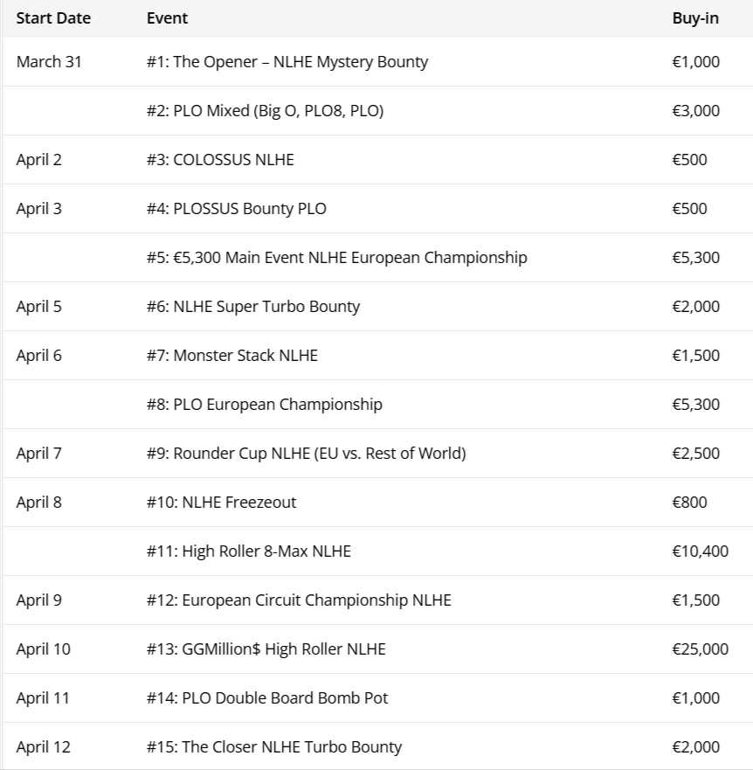Click the Closer NLHE Turbo Bounty event
The width and height of the screenshot is (753, 770).
tap(274, 747)
